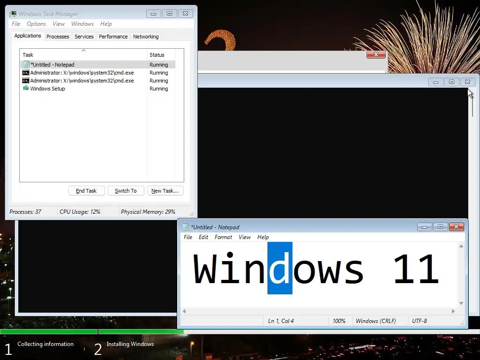
Task: Open Task Manager Options menu
Action: [36, 24]
